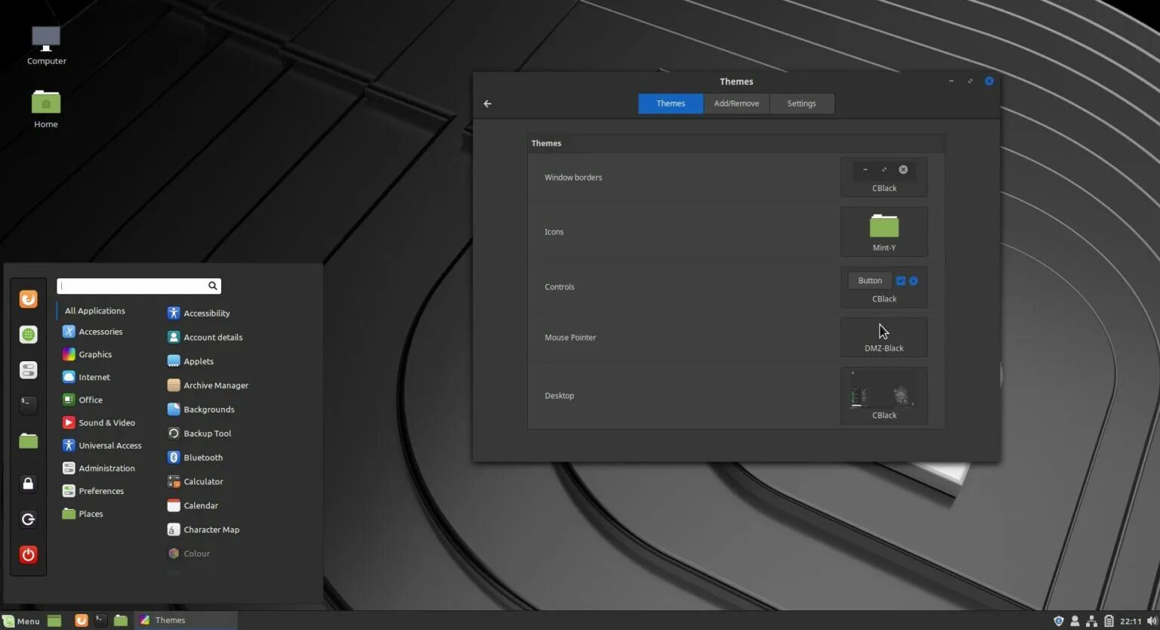Click the Log Out icon in menu sidebar
The image size is (1160, 630).
[x=28, y=519]
